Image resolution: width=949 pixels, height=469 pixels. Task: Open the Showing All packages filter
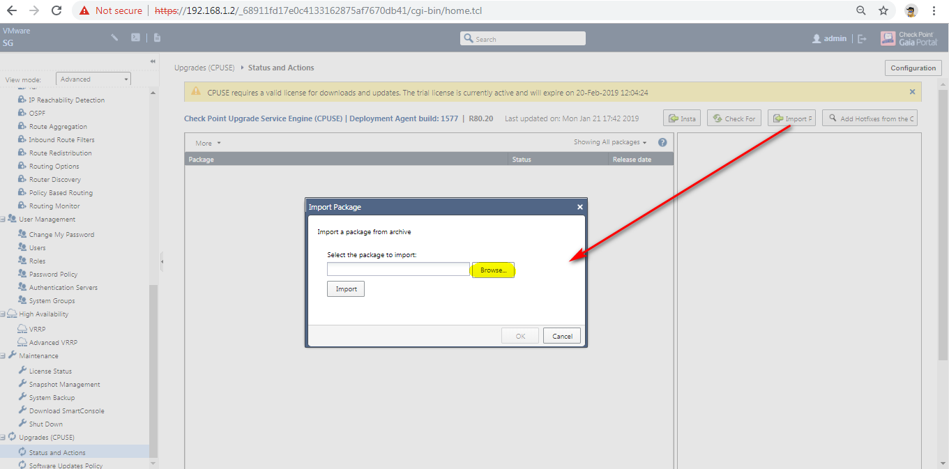pos(610,142)
